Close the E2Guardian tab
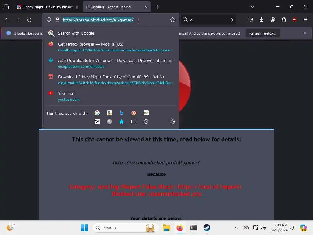Viewport: 313px width, 235px height. point(146,7)
